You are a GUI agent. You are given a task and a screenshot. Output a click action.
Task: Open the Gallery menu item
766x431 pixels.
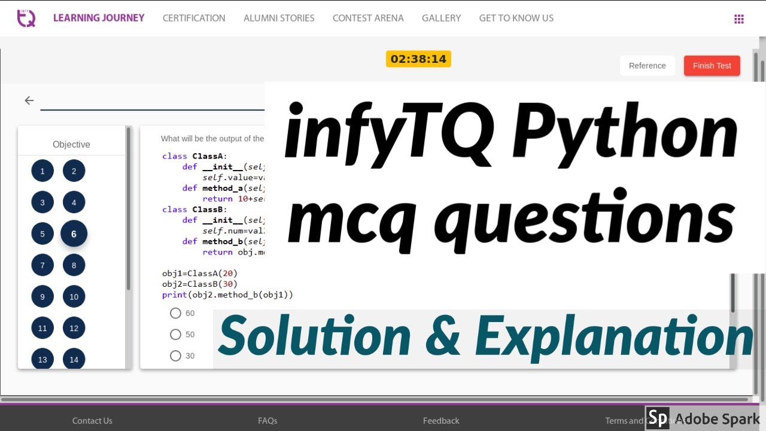(x=441, y=18)
